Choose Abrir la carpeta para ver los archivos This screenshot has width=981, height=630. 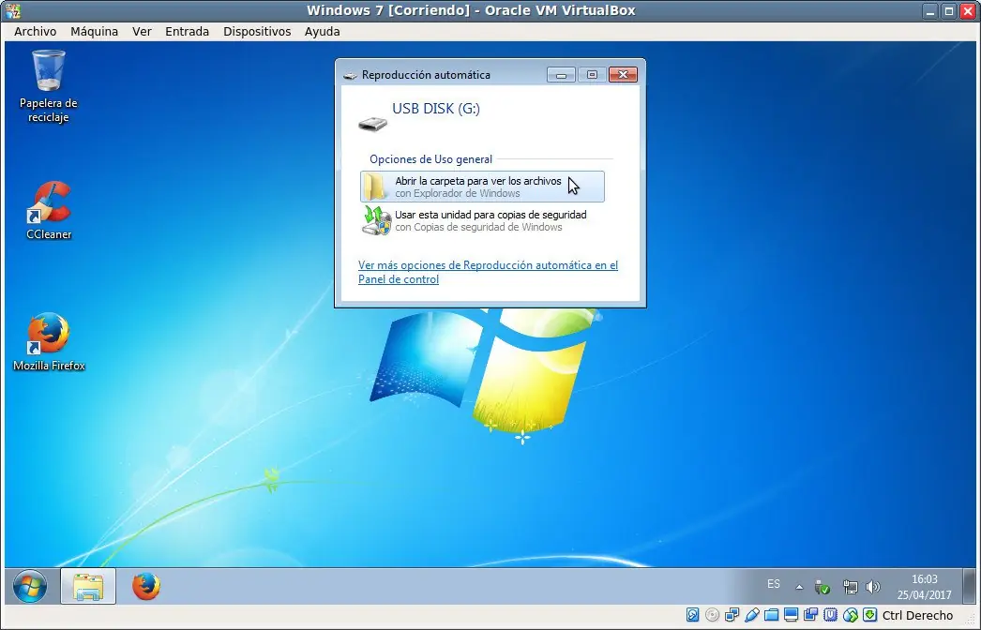(482, 187)
